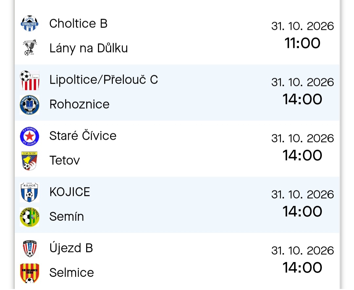Click the Újezd B striped shield logo
The image size is (354, 290).
(29, 248)
